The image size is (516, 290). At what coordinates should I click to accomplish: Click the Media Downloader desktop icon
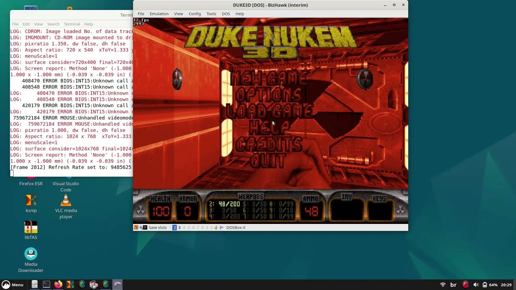pos(31,260)
